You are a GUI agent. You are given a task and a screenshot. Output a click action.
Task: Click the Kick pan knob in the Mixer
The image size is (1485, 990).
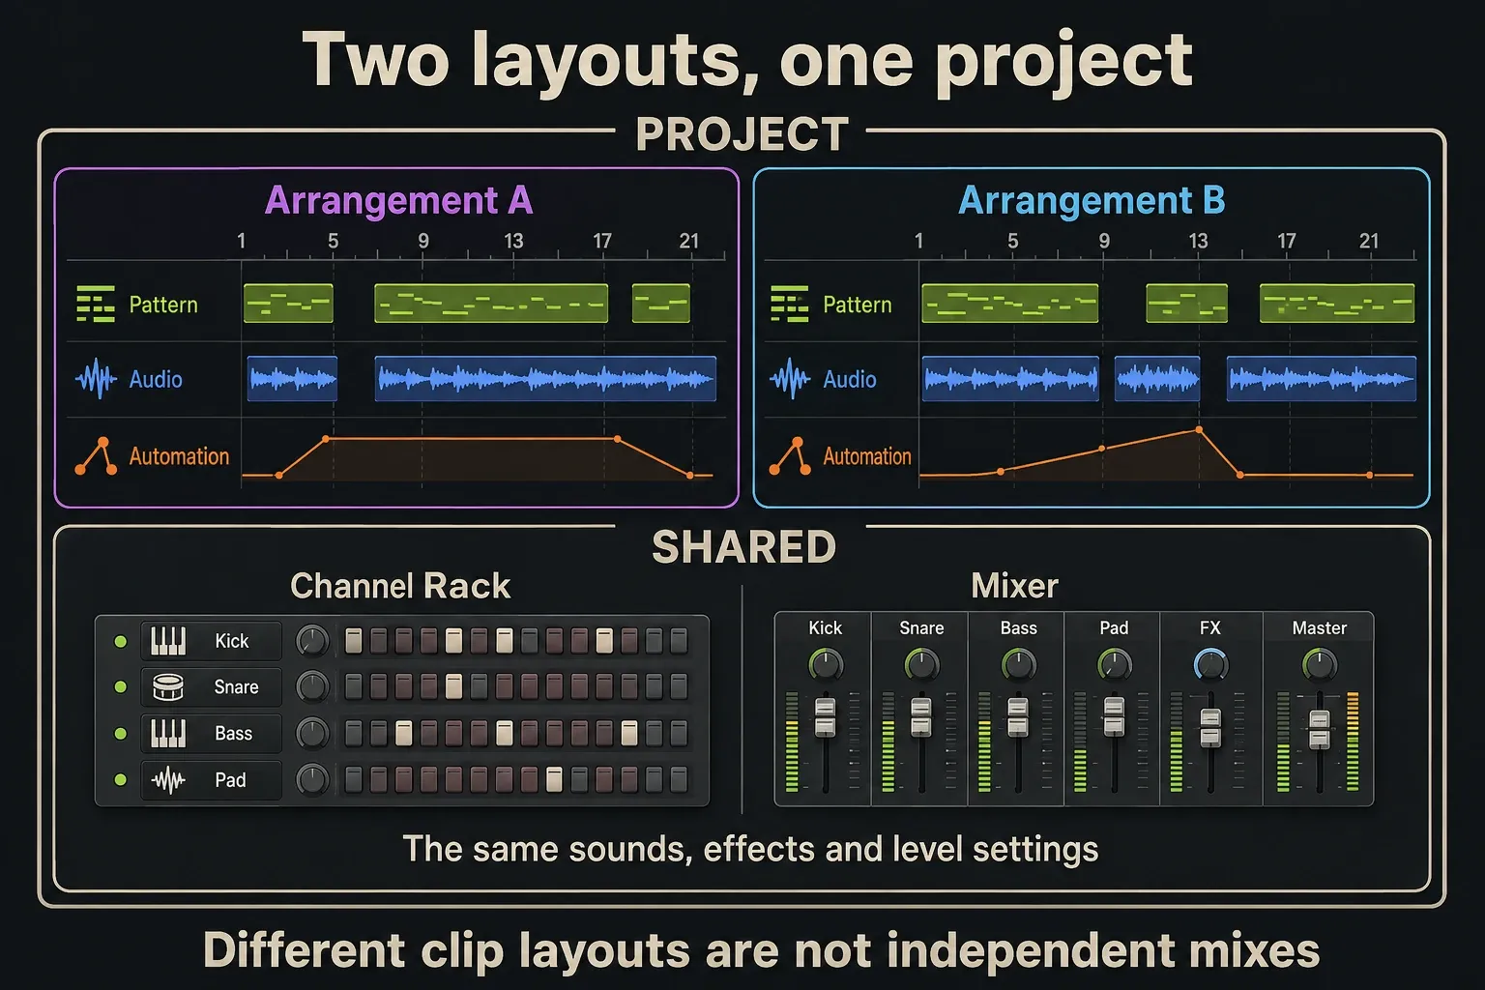[x=825, y=664]
